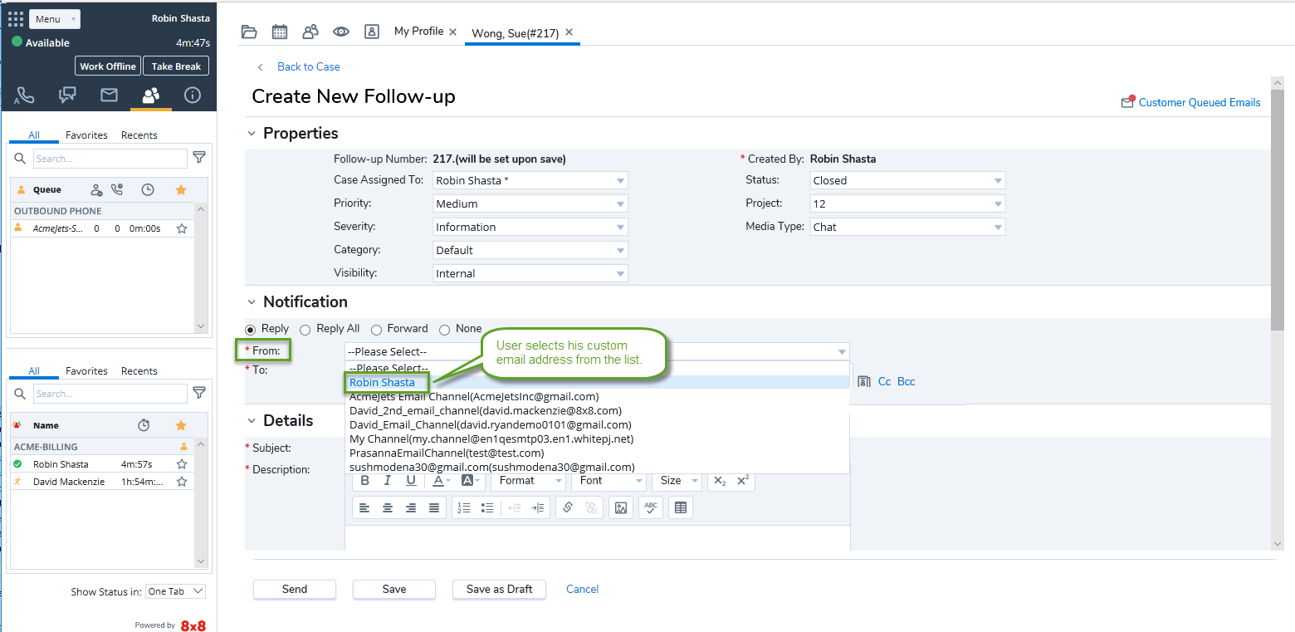Align description text left
The height and width of the screenshot is (632, 1295).
click(364, 507)
